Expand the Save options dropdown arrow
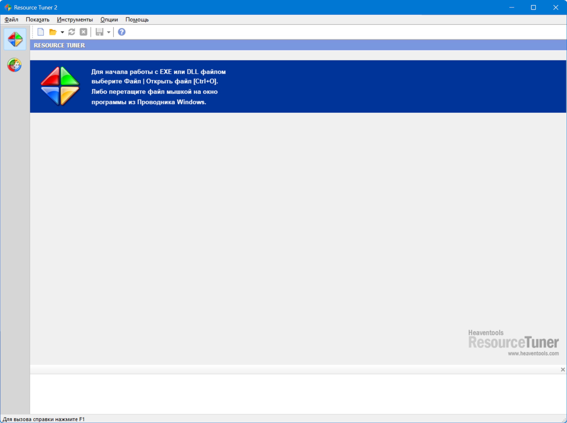567x423 pixels. tap(108, 32)
